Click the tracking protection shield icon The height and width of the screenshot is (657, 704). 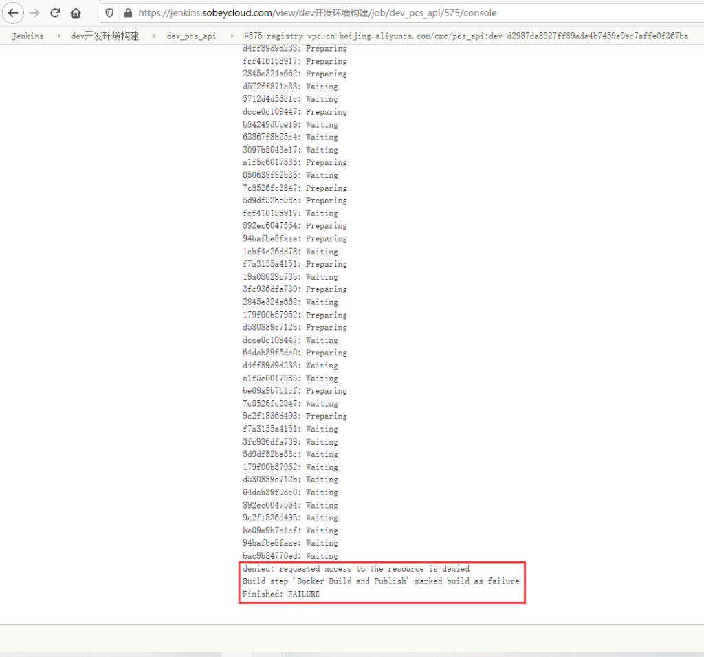coord(109,12)
